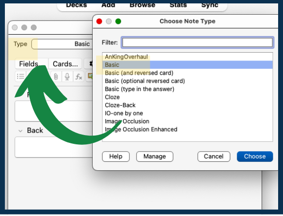Select the Cloze-Back note type
283x216 pixels.
187,105
